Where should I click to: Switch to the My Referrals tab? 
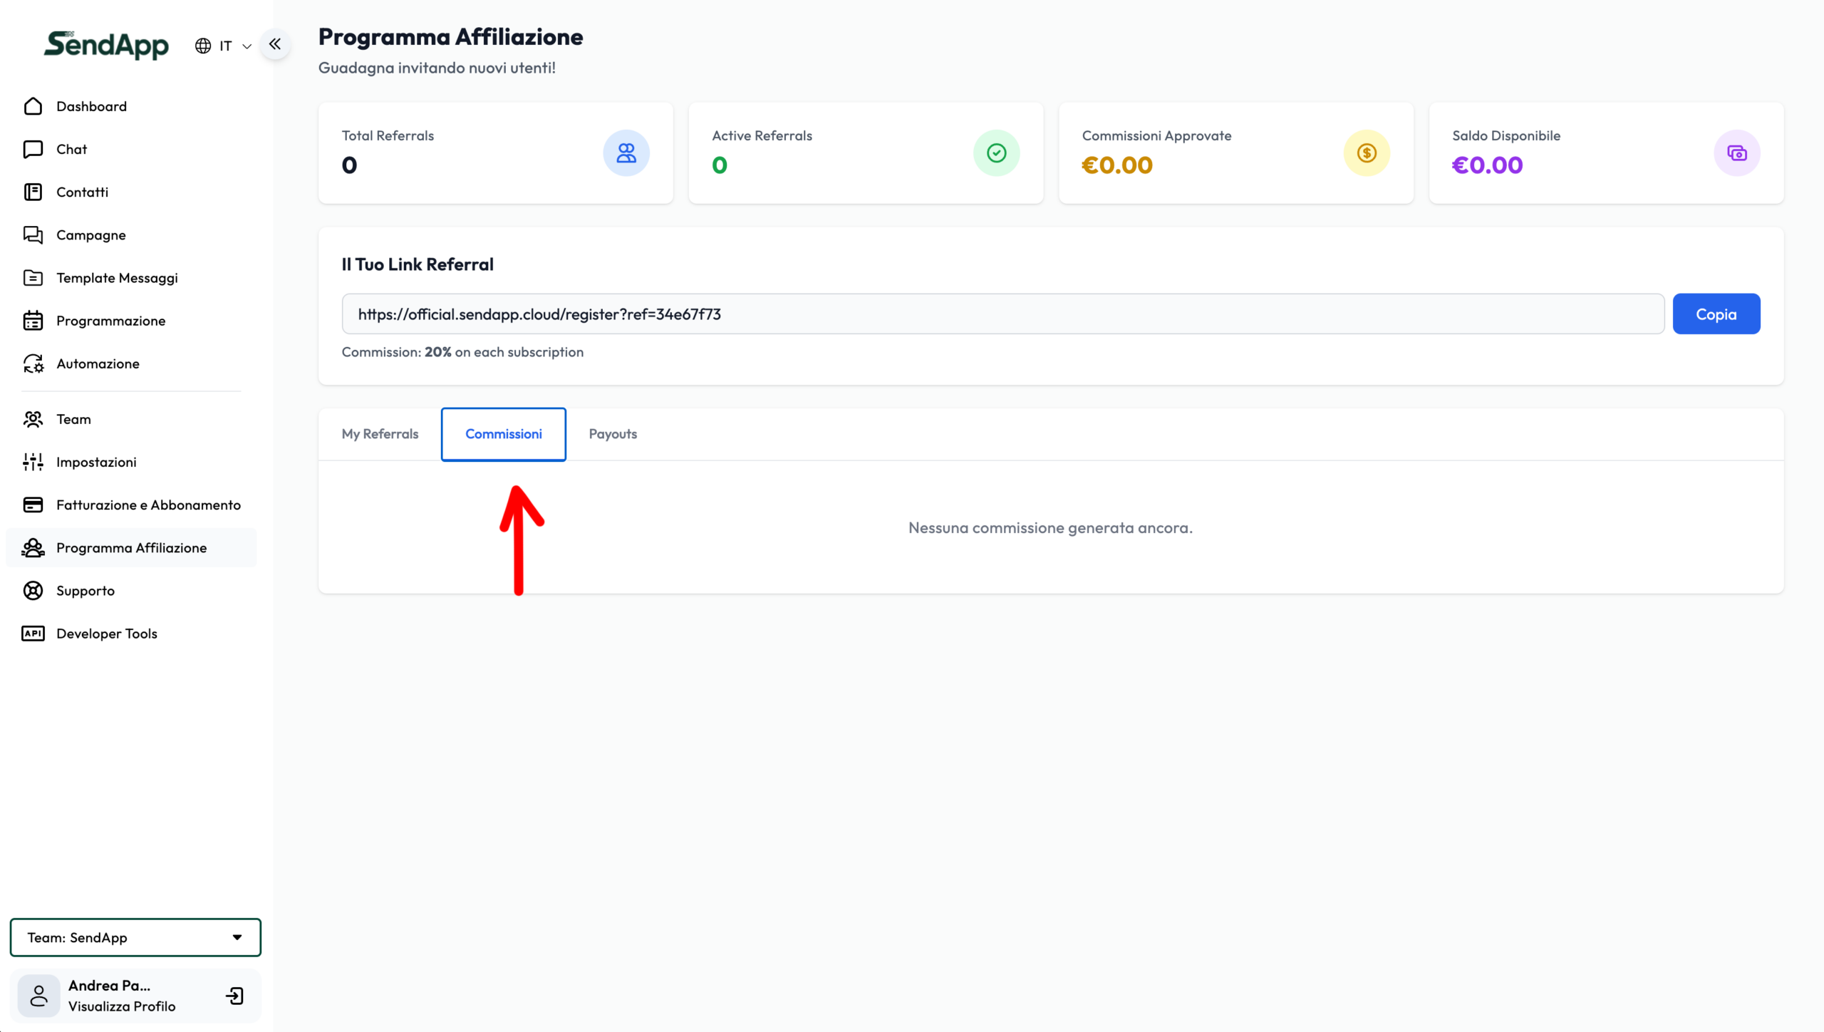pyautogui.click(x=380, y=434)
